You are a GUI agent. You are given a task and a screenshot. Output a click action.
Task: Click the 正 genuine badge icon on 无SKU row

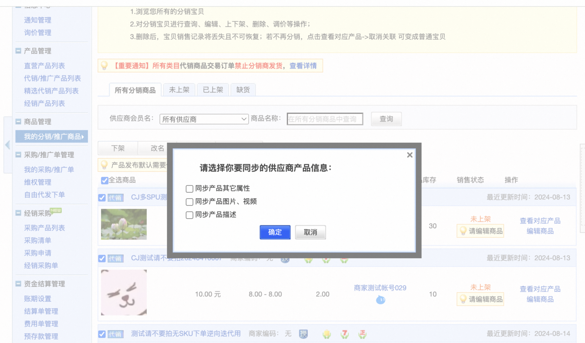coord(362,334)
